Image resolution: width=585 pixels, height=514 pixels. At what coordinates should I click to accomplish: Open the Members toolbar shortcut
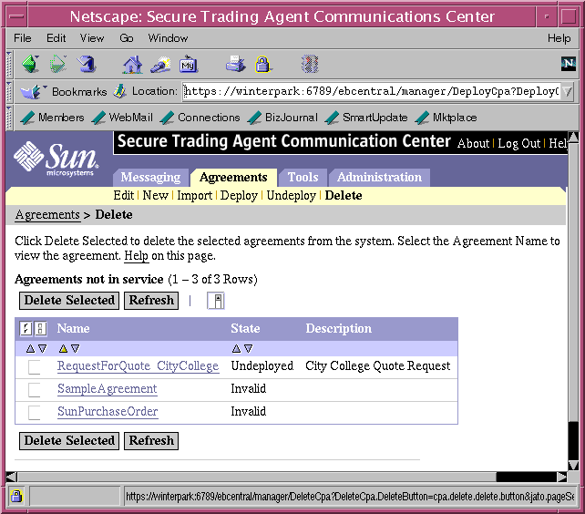pyautogui.click(x=52, y=118)
